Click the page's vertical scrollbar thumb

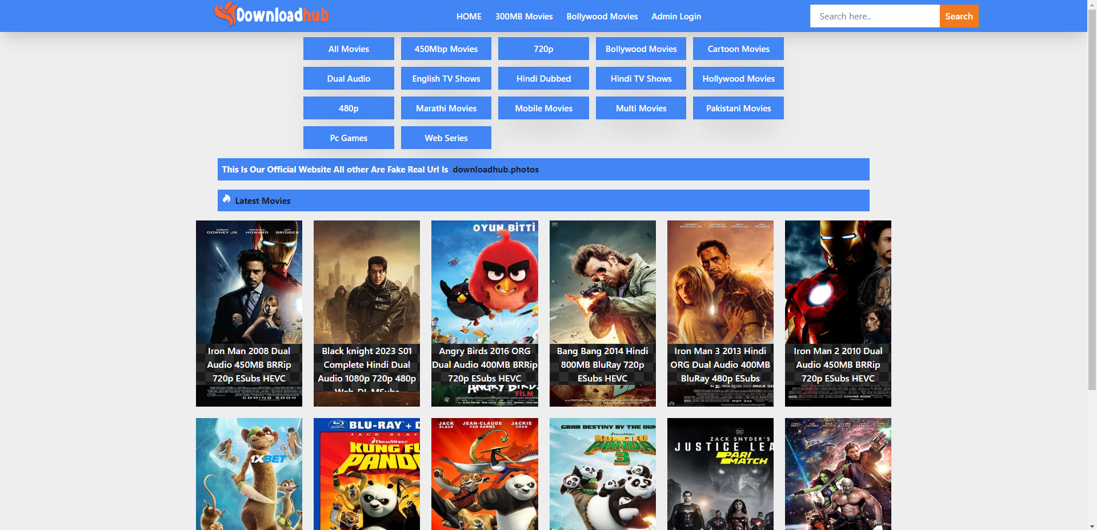pos(1092,200)
